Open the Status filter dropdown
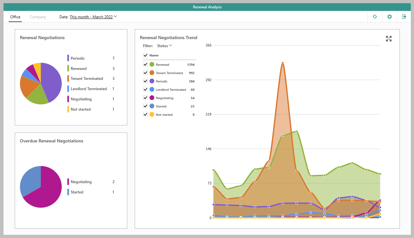Viewport: 414px width, 238px height. 165,46
